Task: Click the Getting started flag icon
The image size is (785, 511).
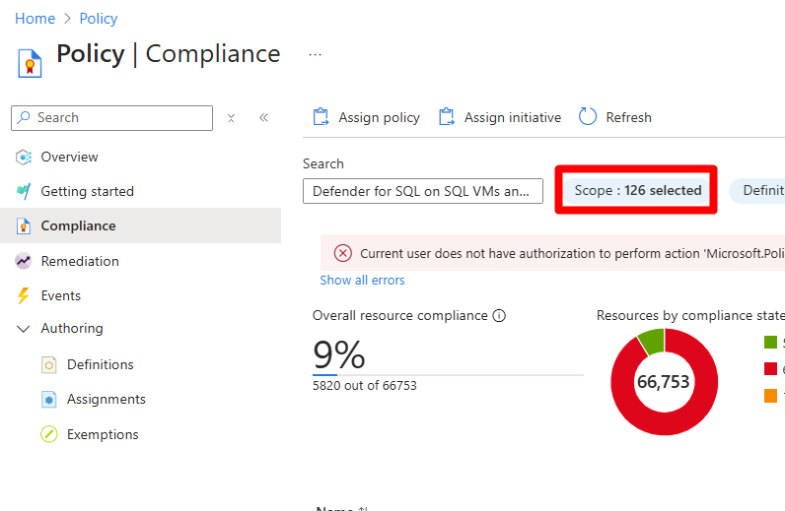Action: point(24,191)
